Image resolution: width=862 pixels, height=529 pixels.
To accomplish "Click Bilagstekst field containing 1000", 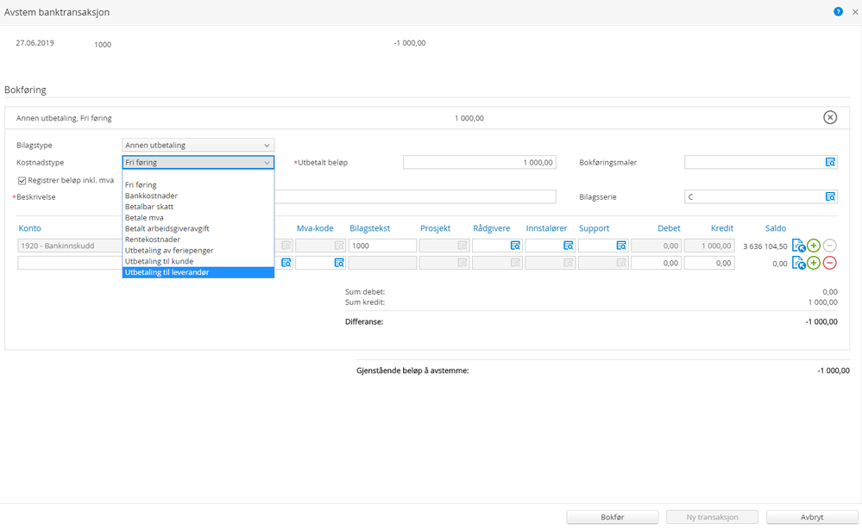I will point(382,246).
